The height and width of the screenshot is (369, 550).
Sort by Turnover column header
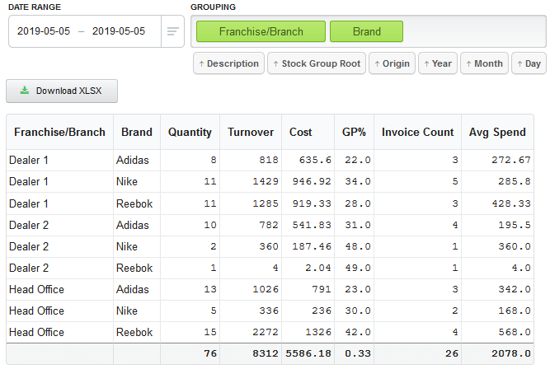click(x=251, y=132)
